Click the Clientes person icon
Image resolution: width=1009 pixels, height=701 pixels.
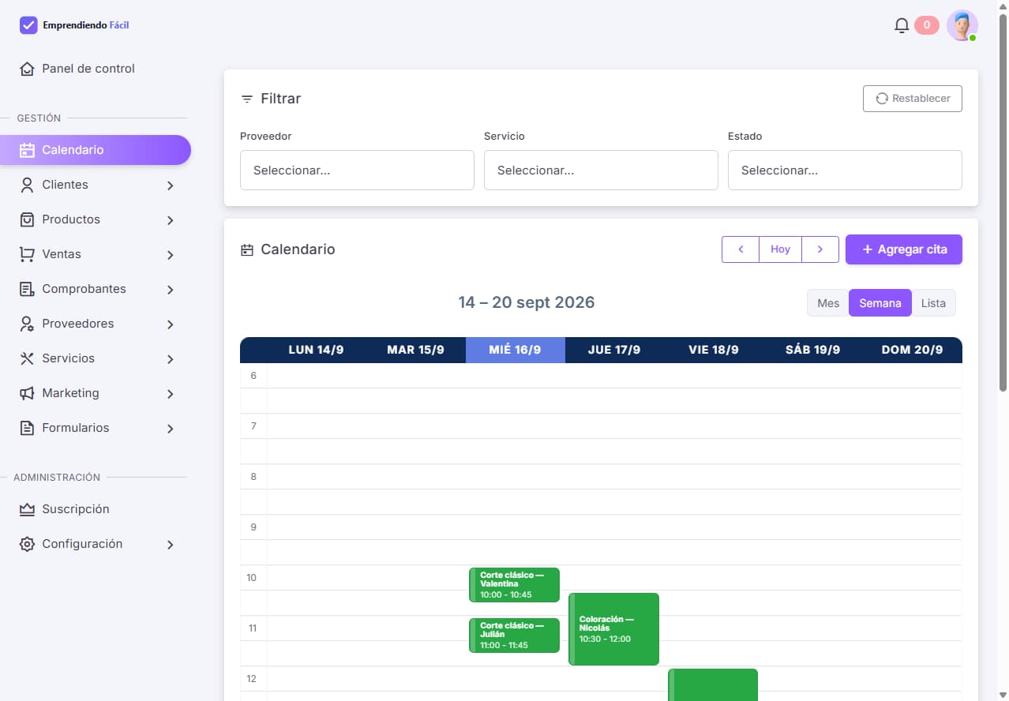(x=28, y=185)
